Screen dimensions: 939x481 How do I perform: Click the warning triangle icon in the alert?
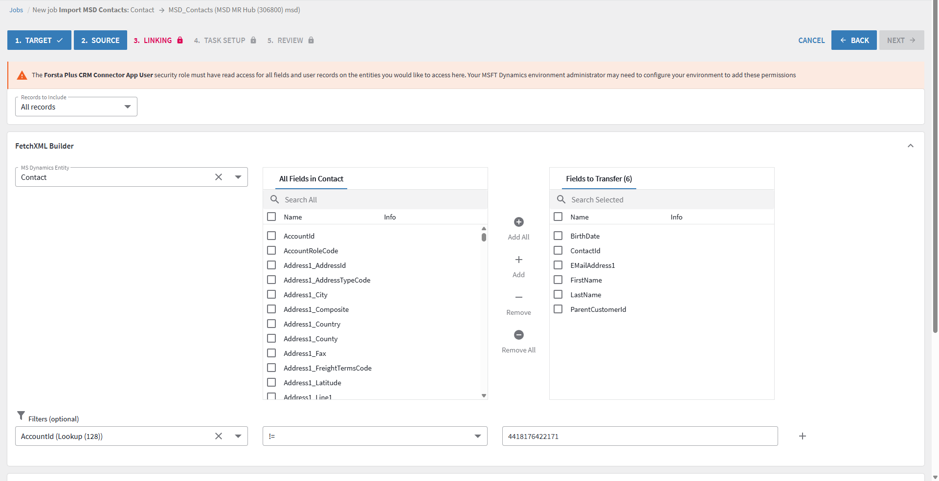(x=22, y=75)
